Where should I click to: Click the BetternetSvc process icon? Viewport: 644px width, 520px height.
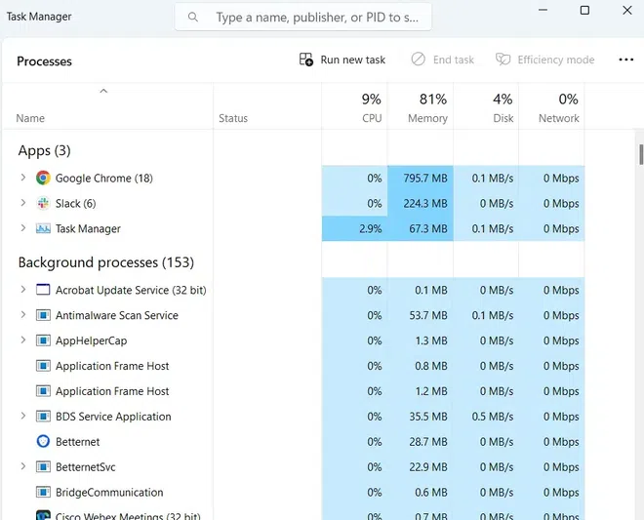(43, 467)
